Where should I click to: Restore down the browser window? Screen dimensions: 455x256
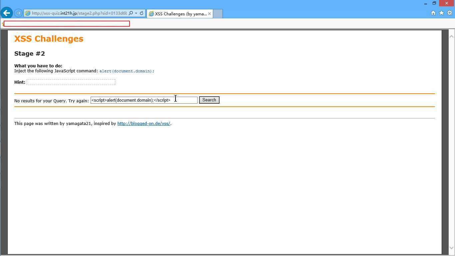[x=434, y=3]
